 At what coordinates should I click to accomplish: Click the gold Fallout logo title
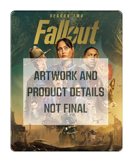[66, 32]
